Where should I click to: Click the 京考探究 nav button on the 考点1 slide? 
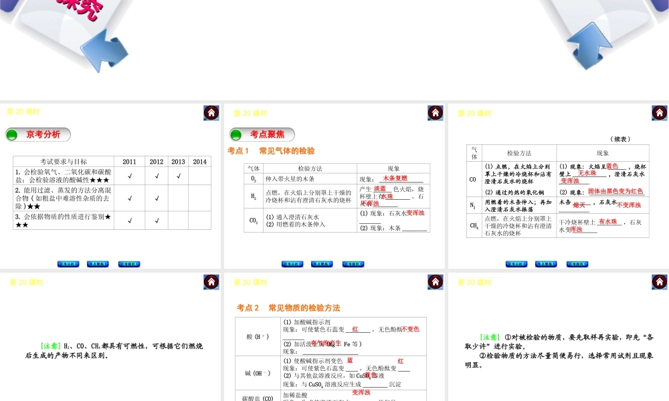353,264
